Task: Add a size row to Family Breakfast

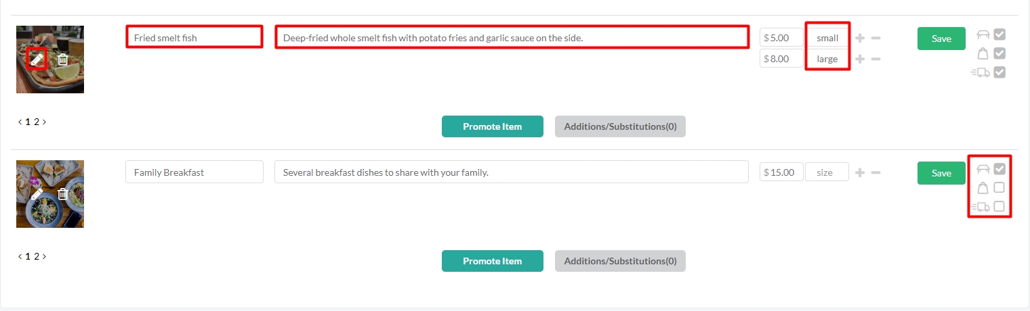Action: 860,172
